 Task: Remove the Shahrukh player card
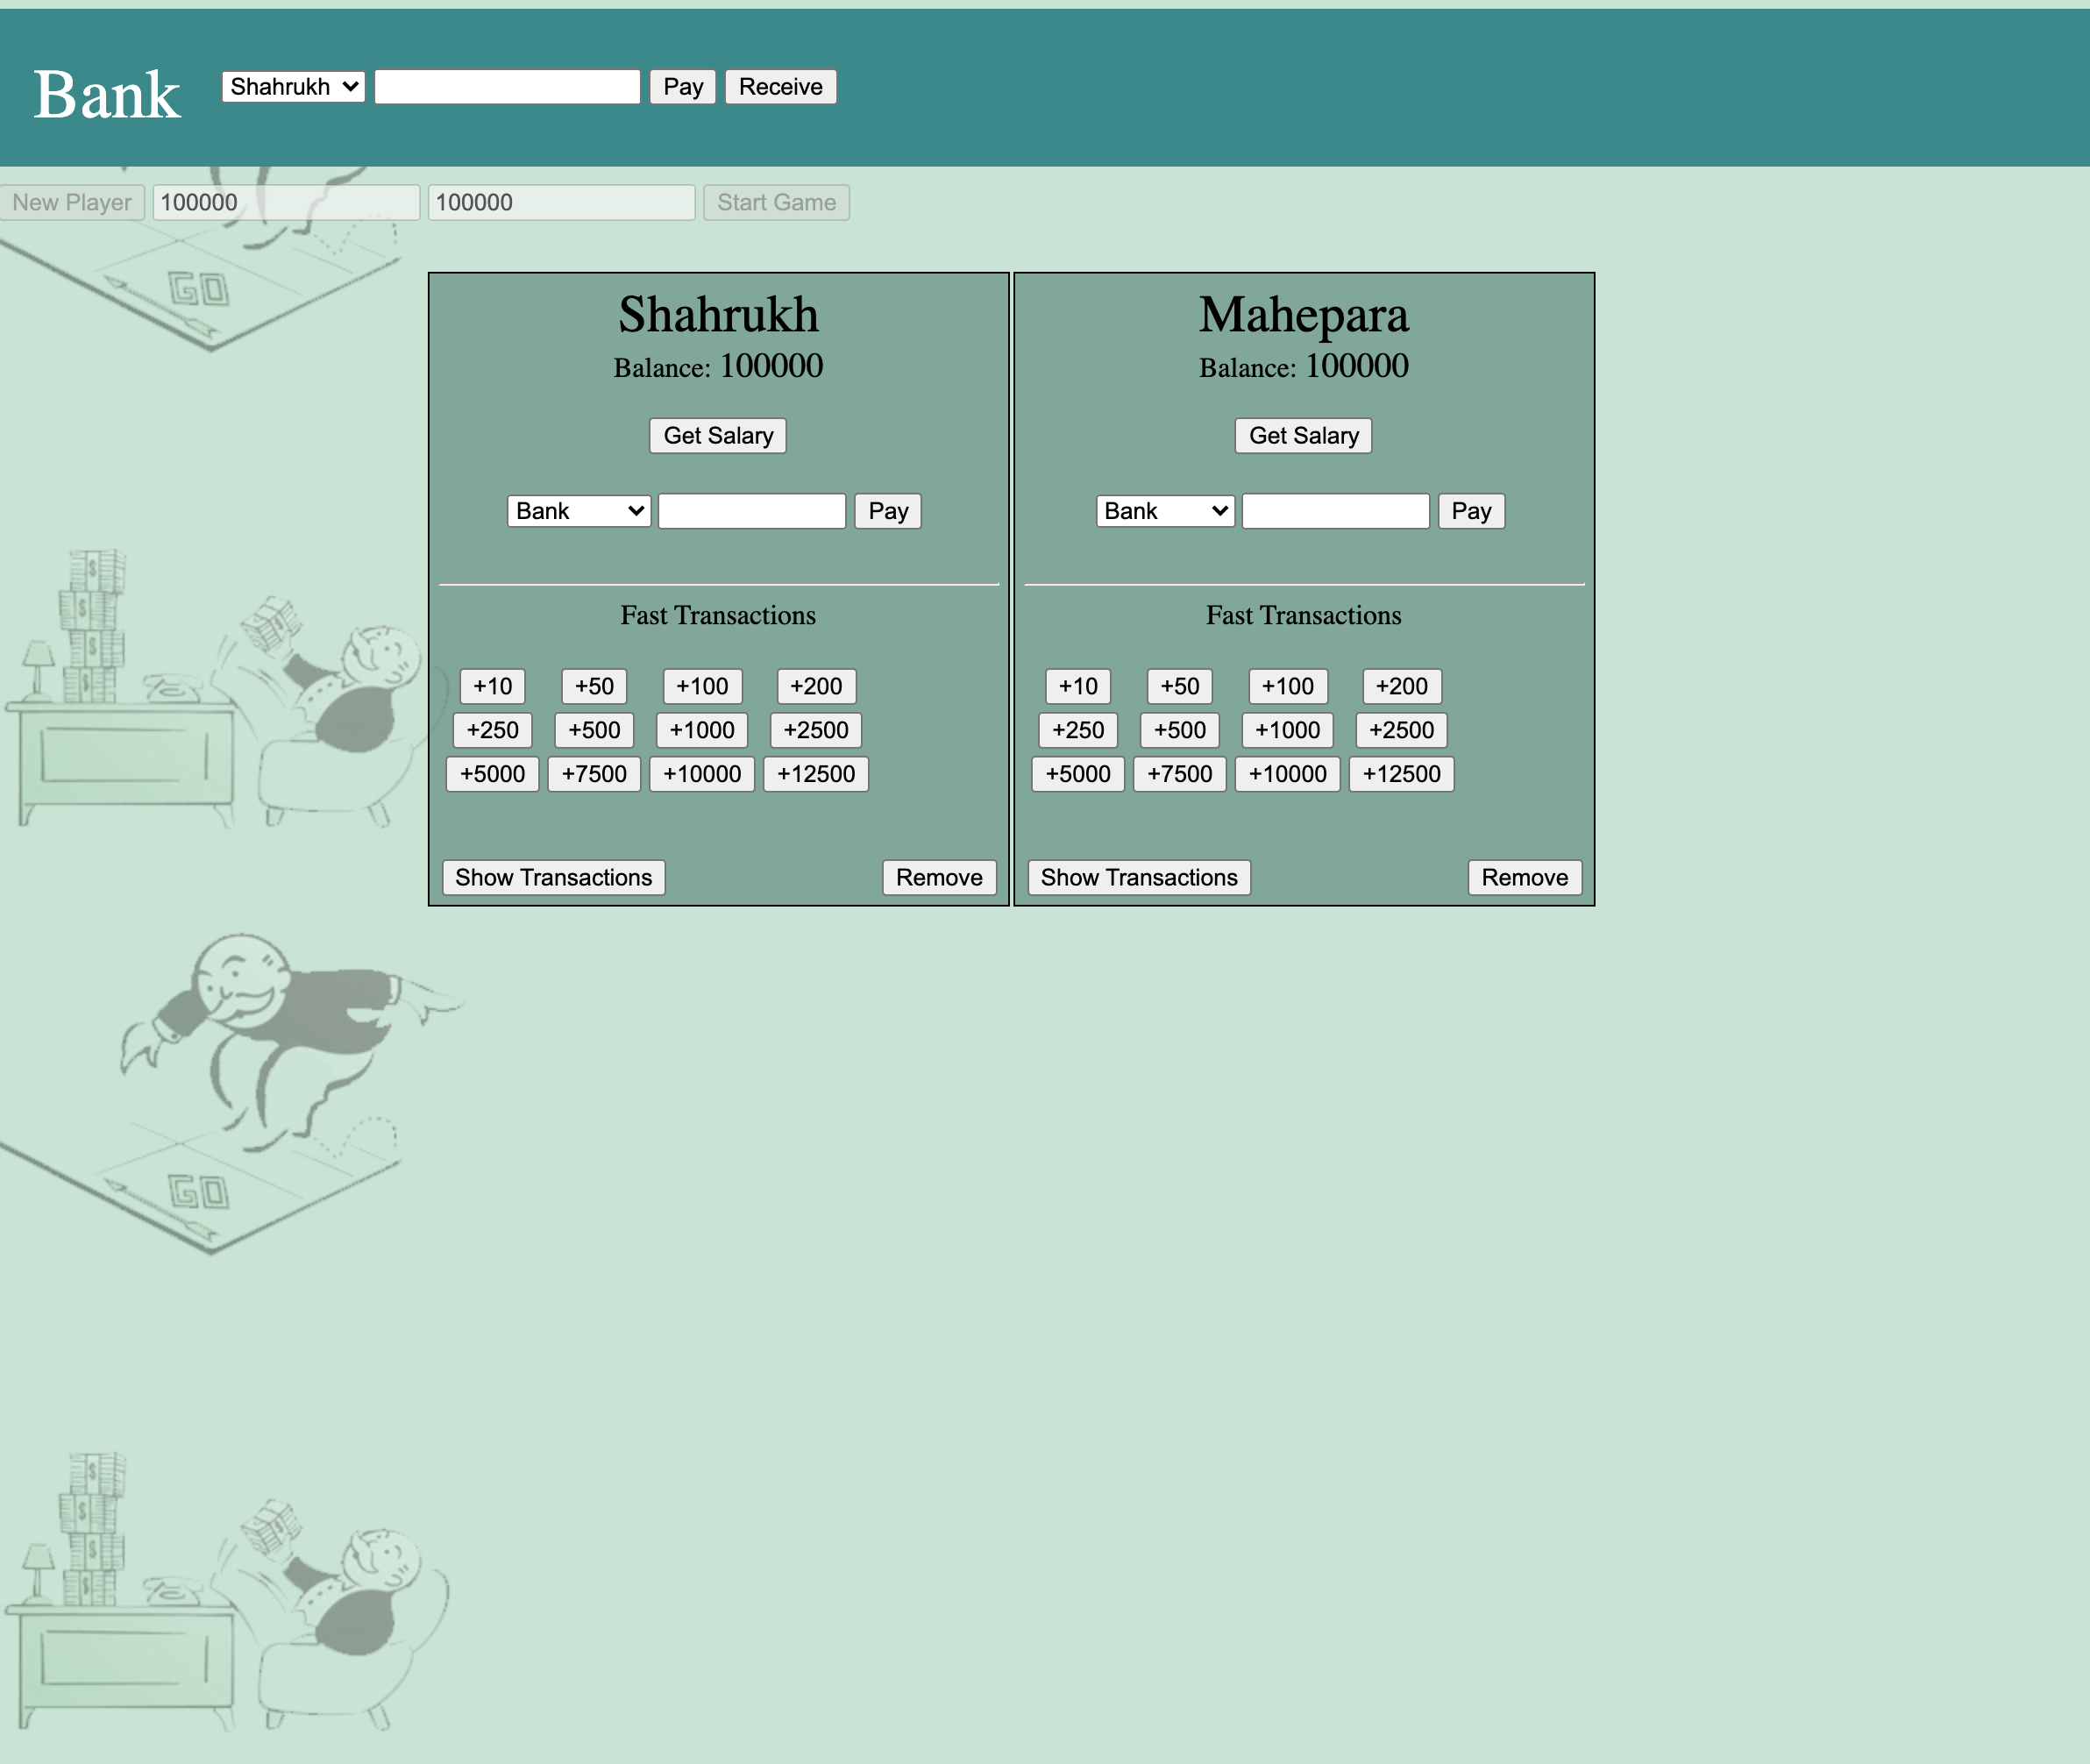[x=939, y=877]
